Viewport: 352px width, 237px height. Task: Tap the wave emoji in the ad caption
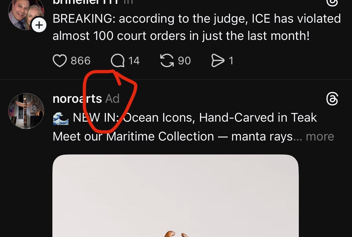[x=61, y=118]
